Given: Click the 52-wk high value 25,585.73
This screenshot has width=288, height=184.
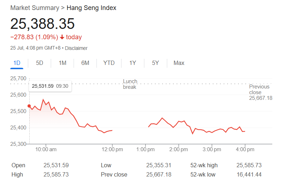Looking at the screenshot, I should click(249, 165).
